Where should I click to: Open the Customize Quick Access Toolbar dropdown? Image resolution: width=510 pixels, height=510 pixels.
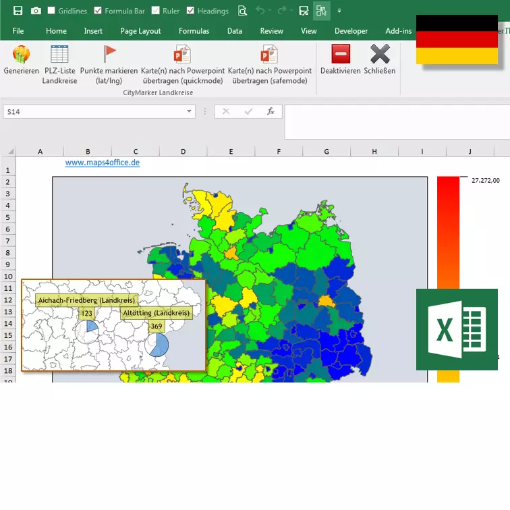point(339,11)
